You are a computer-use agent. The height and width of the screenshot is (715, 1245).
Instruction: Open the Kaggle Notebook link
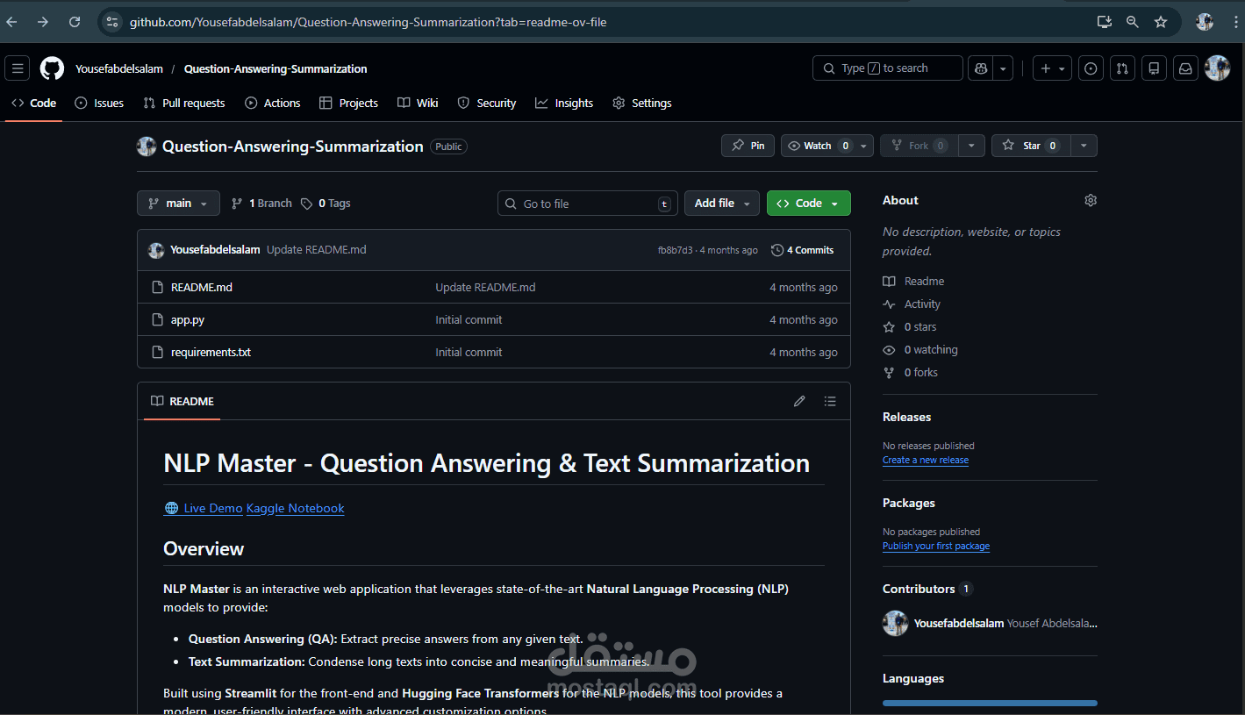pyautogui.click(x=296, y=508)
